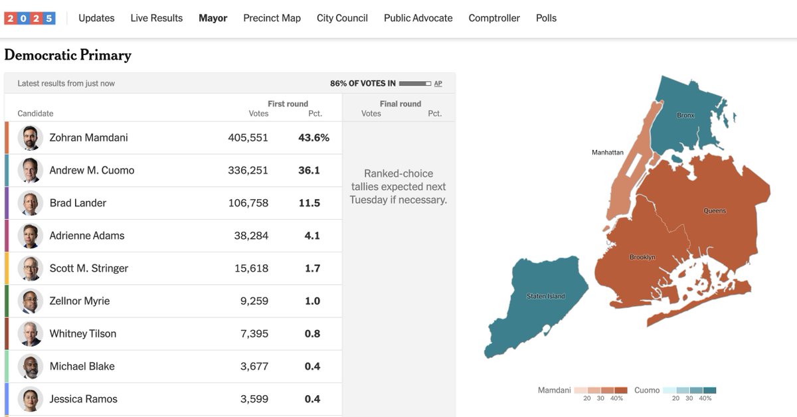Click Jessica Ramos's candidate headshot
The height and width of the screenshot is (417, 797).
tap(30, 398)
